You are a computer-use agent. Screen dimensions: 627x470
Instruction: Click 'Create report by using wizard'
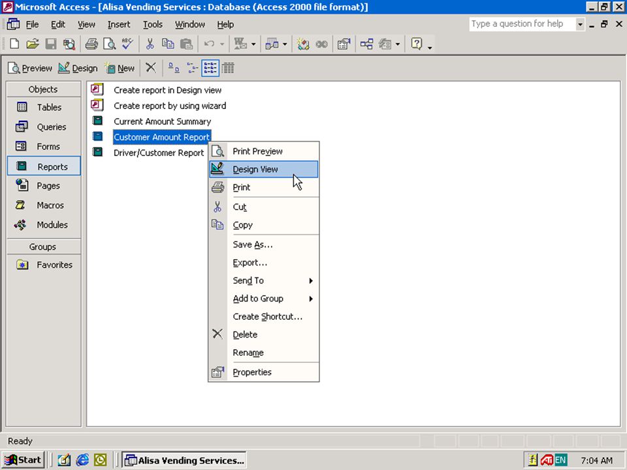tap(170, 106)
